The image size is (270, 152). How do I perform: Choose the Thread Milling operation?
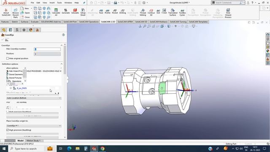143,12
